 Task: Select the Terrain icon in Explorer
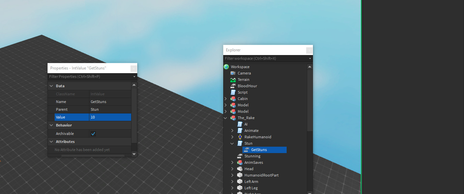pyautogui.click(x=233, y=80)
